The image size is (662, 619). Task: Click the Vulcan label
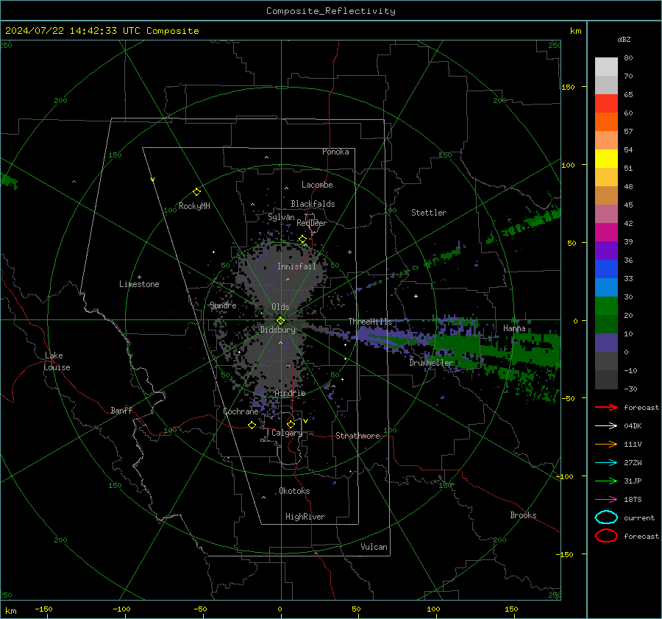[374, 547]
